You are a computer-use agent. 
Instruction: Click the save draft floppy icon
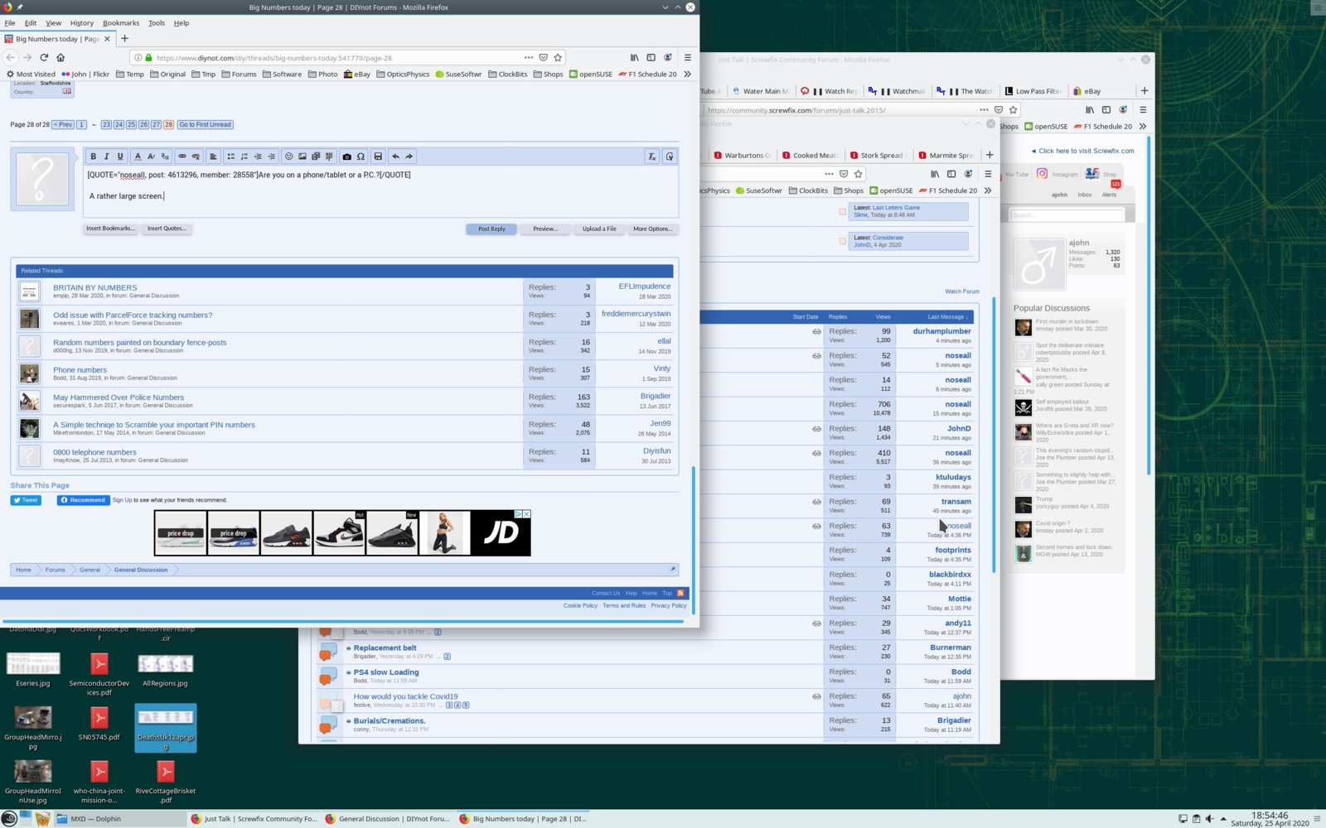click(378, 156)
